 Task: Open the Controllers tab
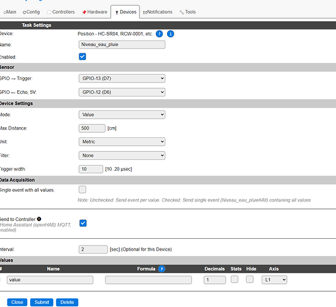tap(61, 12)
